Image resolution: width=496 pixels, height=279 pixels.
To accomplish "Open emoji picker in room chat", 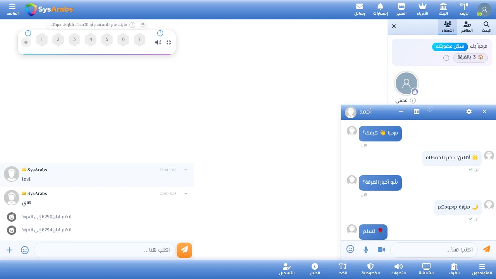I will [25, 250].
